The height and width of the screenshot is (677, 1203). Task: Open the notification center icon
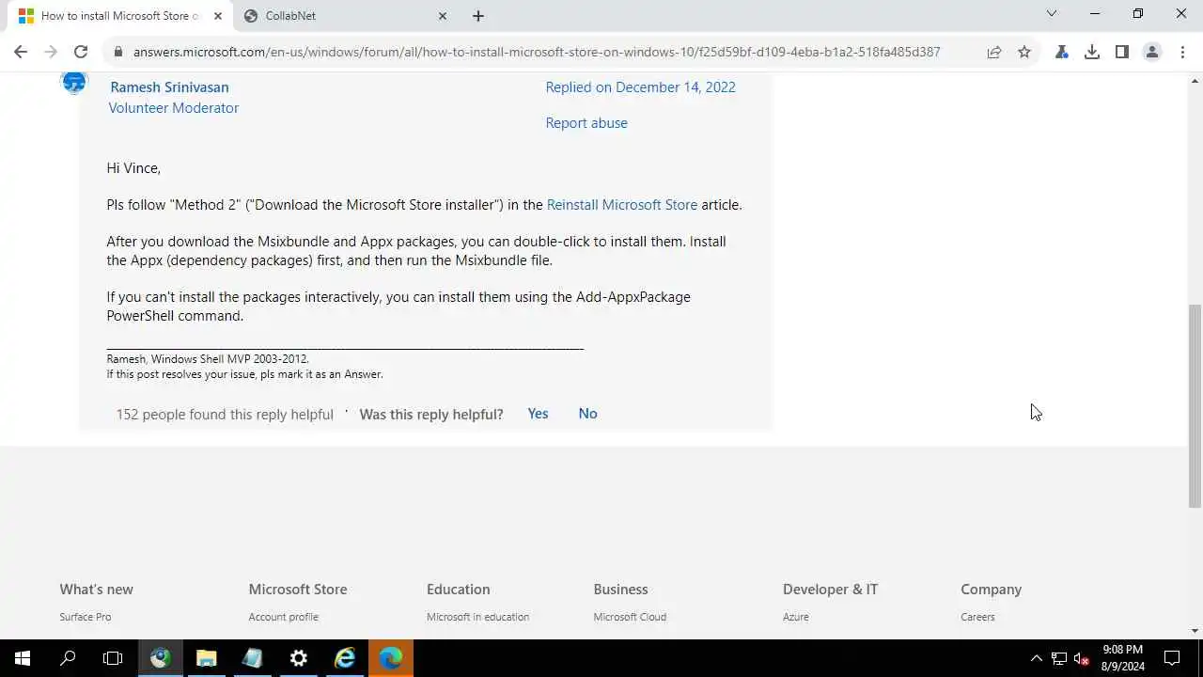pos(1172,658)
